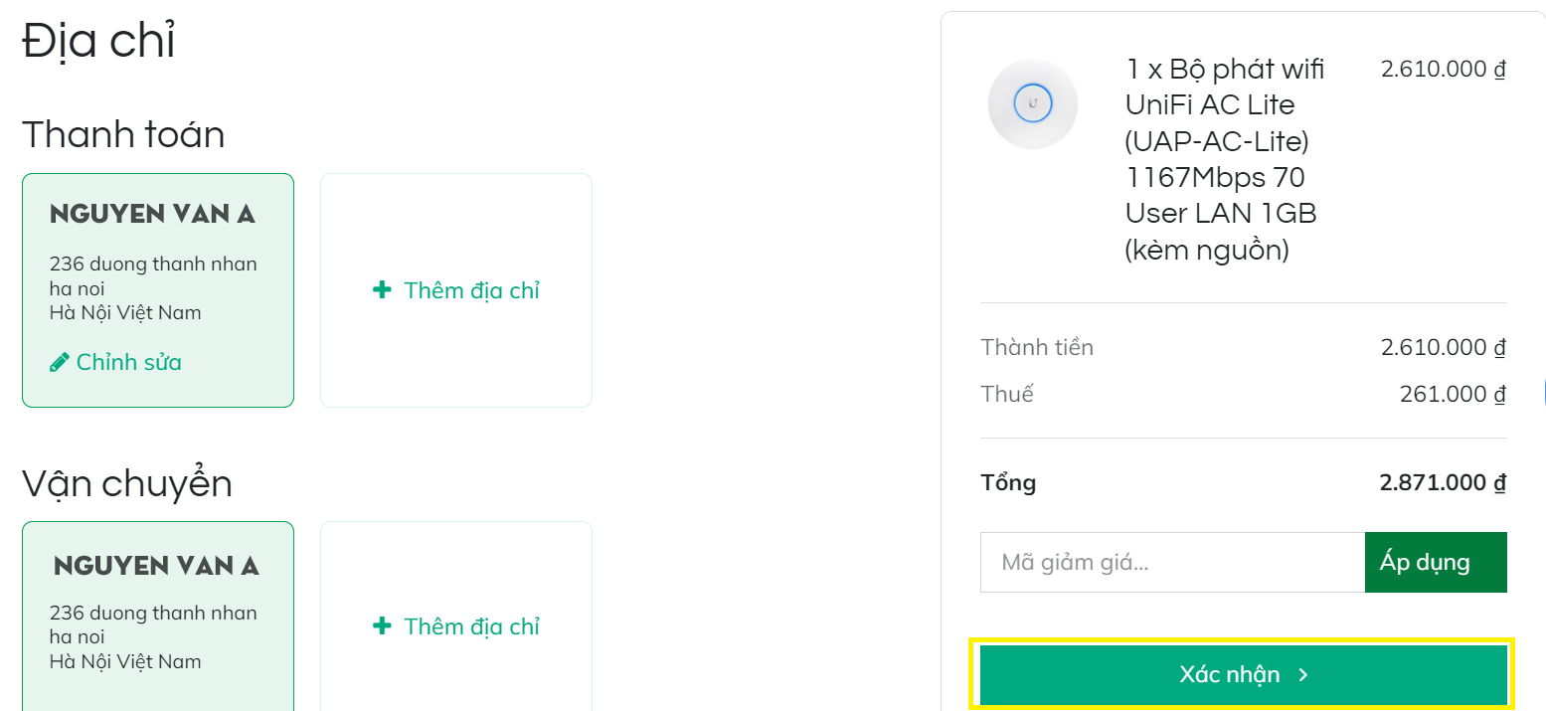
Task: Click the Vận chuyển section heading
Action: pyautogui.click(x=127, y=484)
